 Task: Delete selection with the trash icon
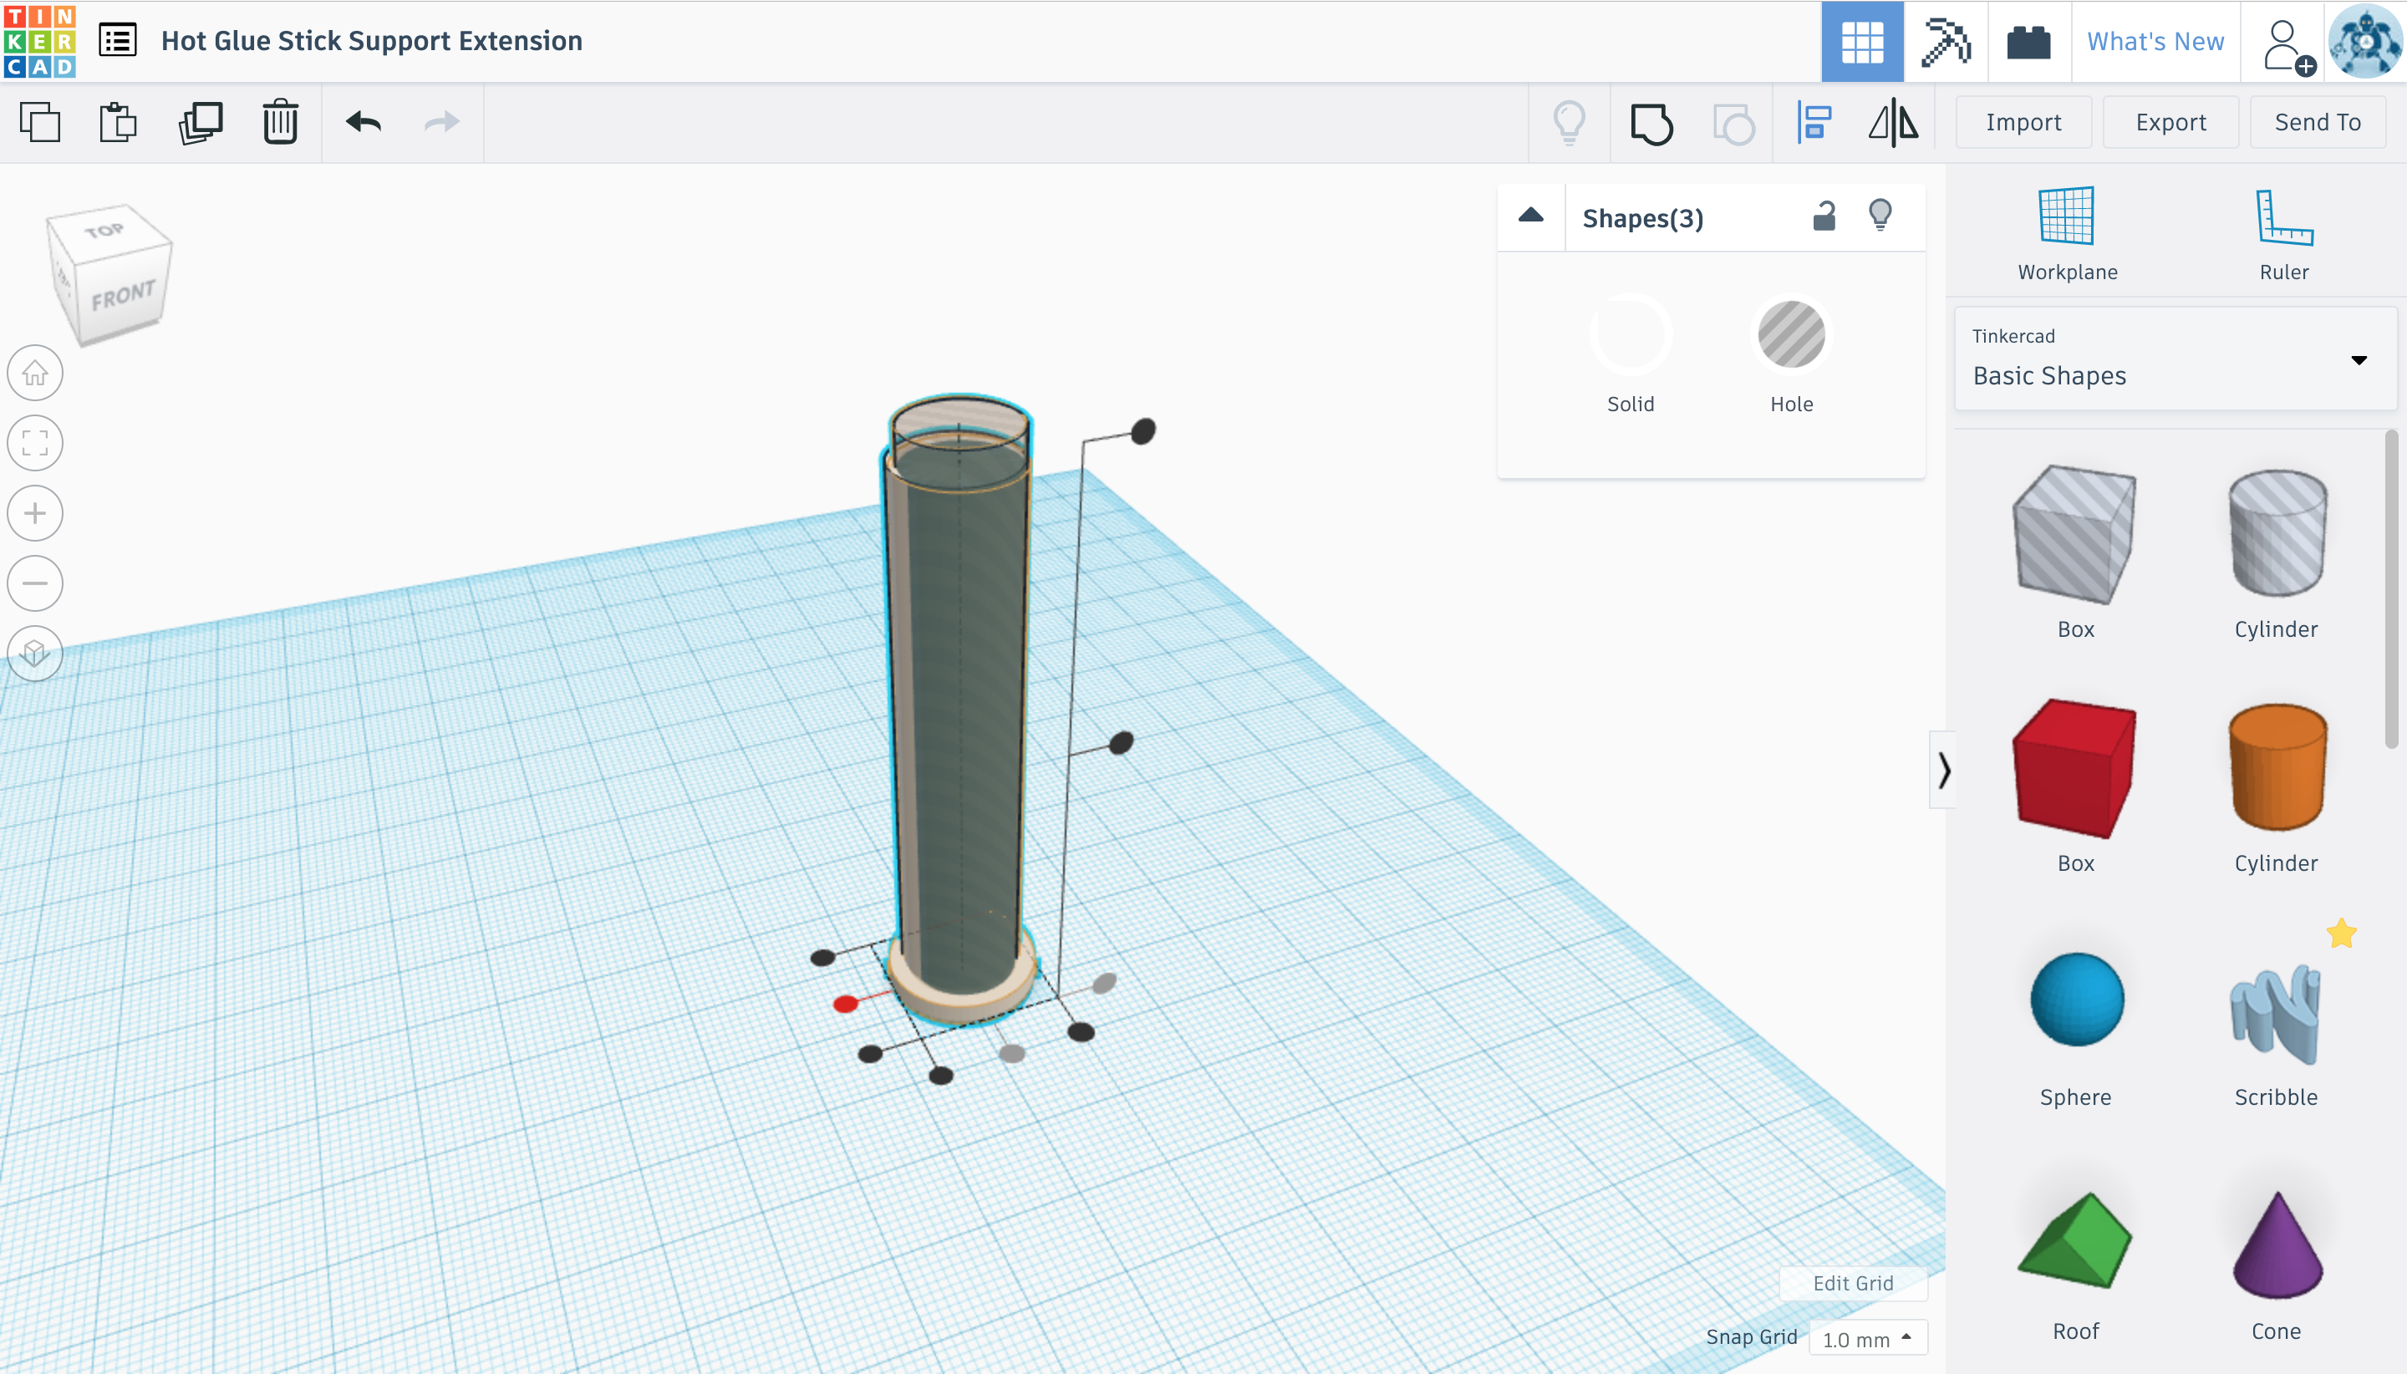(280, 123)
